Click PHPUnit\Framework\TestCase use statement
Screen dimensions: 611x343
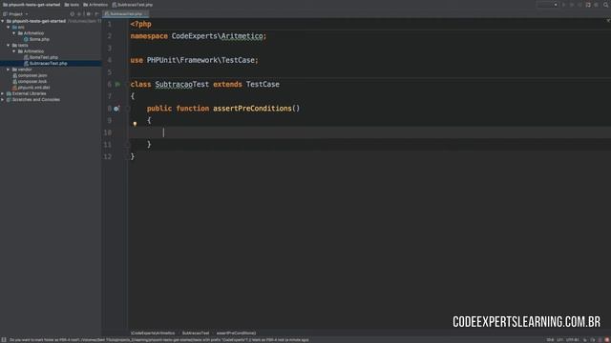(x=200, y=60)
